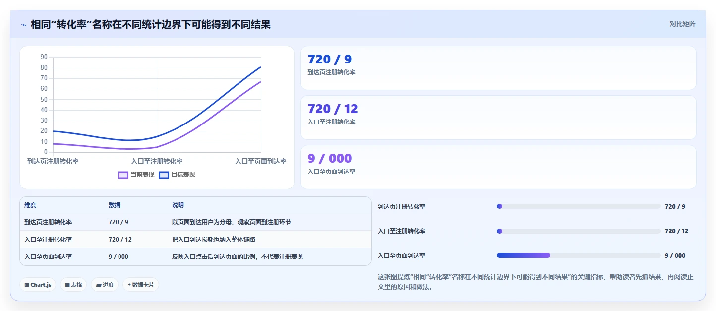This screenshot has width=716, height=311.
Task: Click description 以页面到达用户为分母
Action: click(202, 222)
